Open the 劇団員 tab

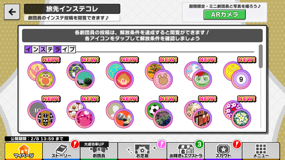99,151
